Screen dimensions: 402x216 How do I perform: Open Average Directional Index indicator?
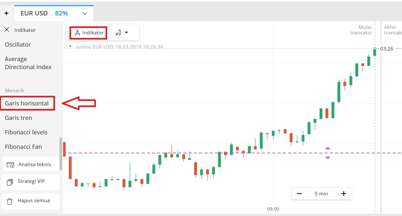pos(28,63)
